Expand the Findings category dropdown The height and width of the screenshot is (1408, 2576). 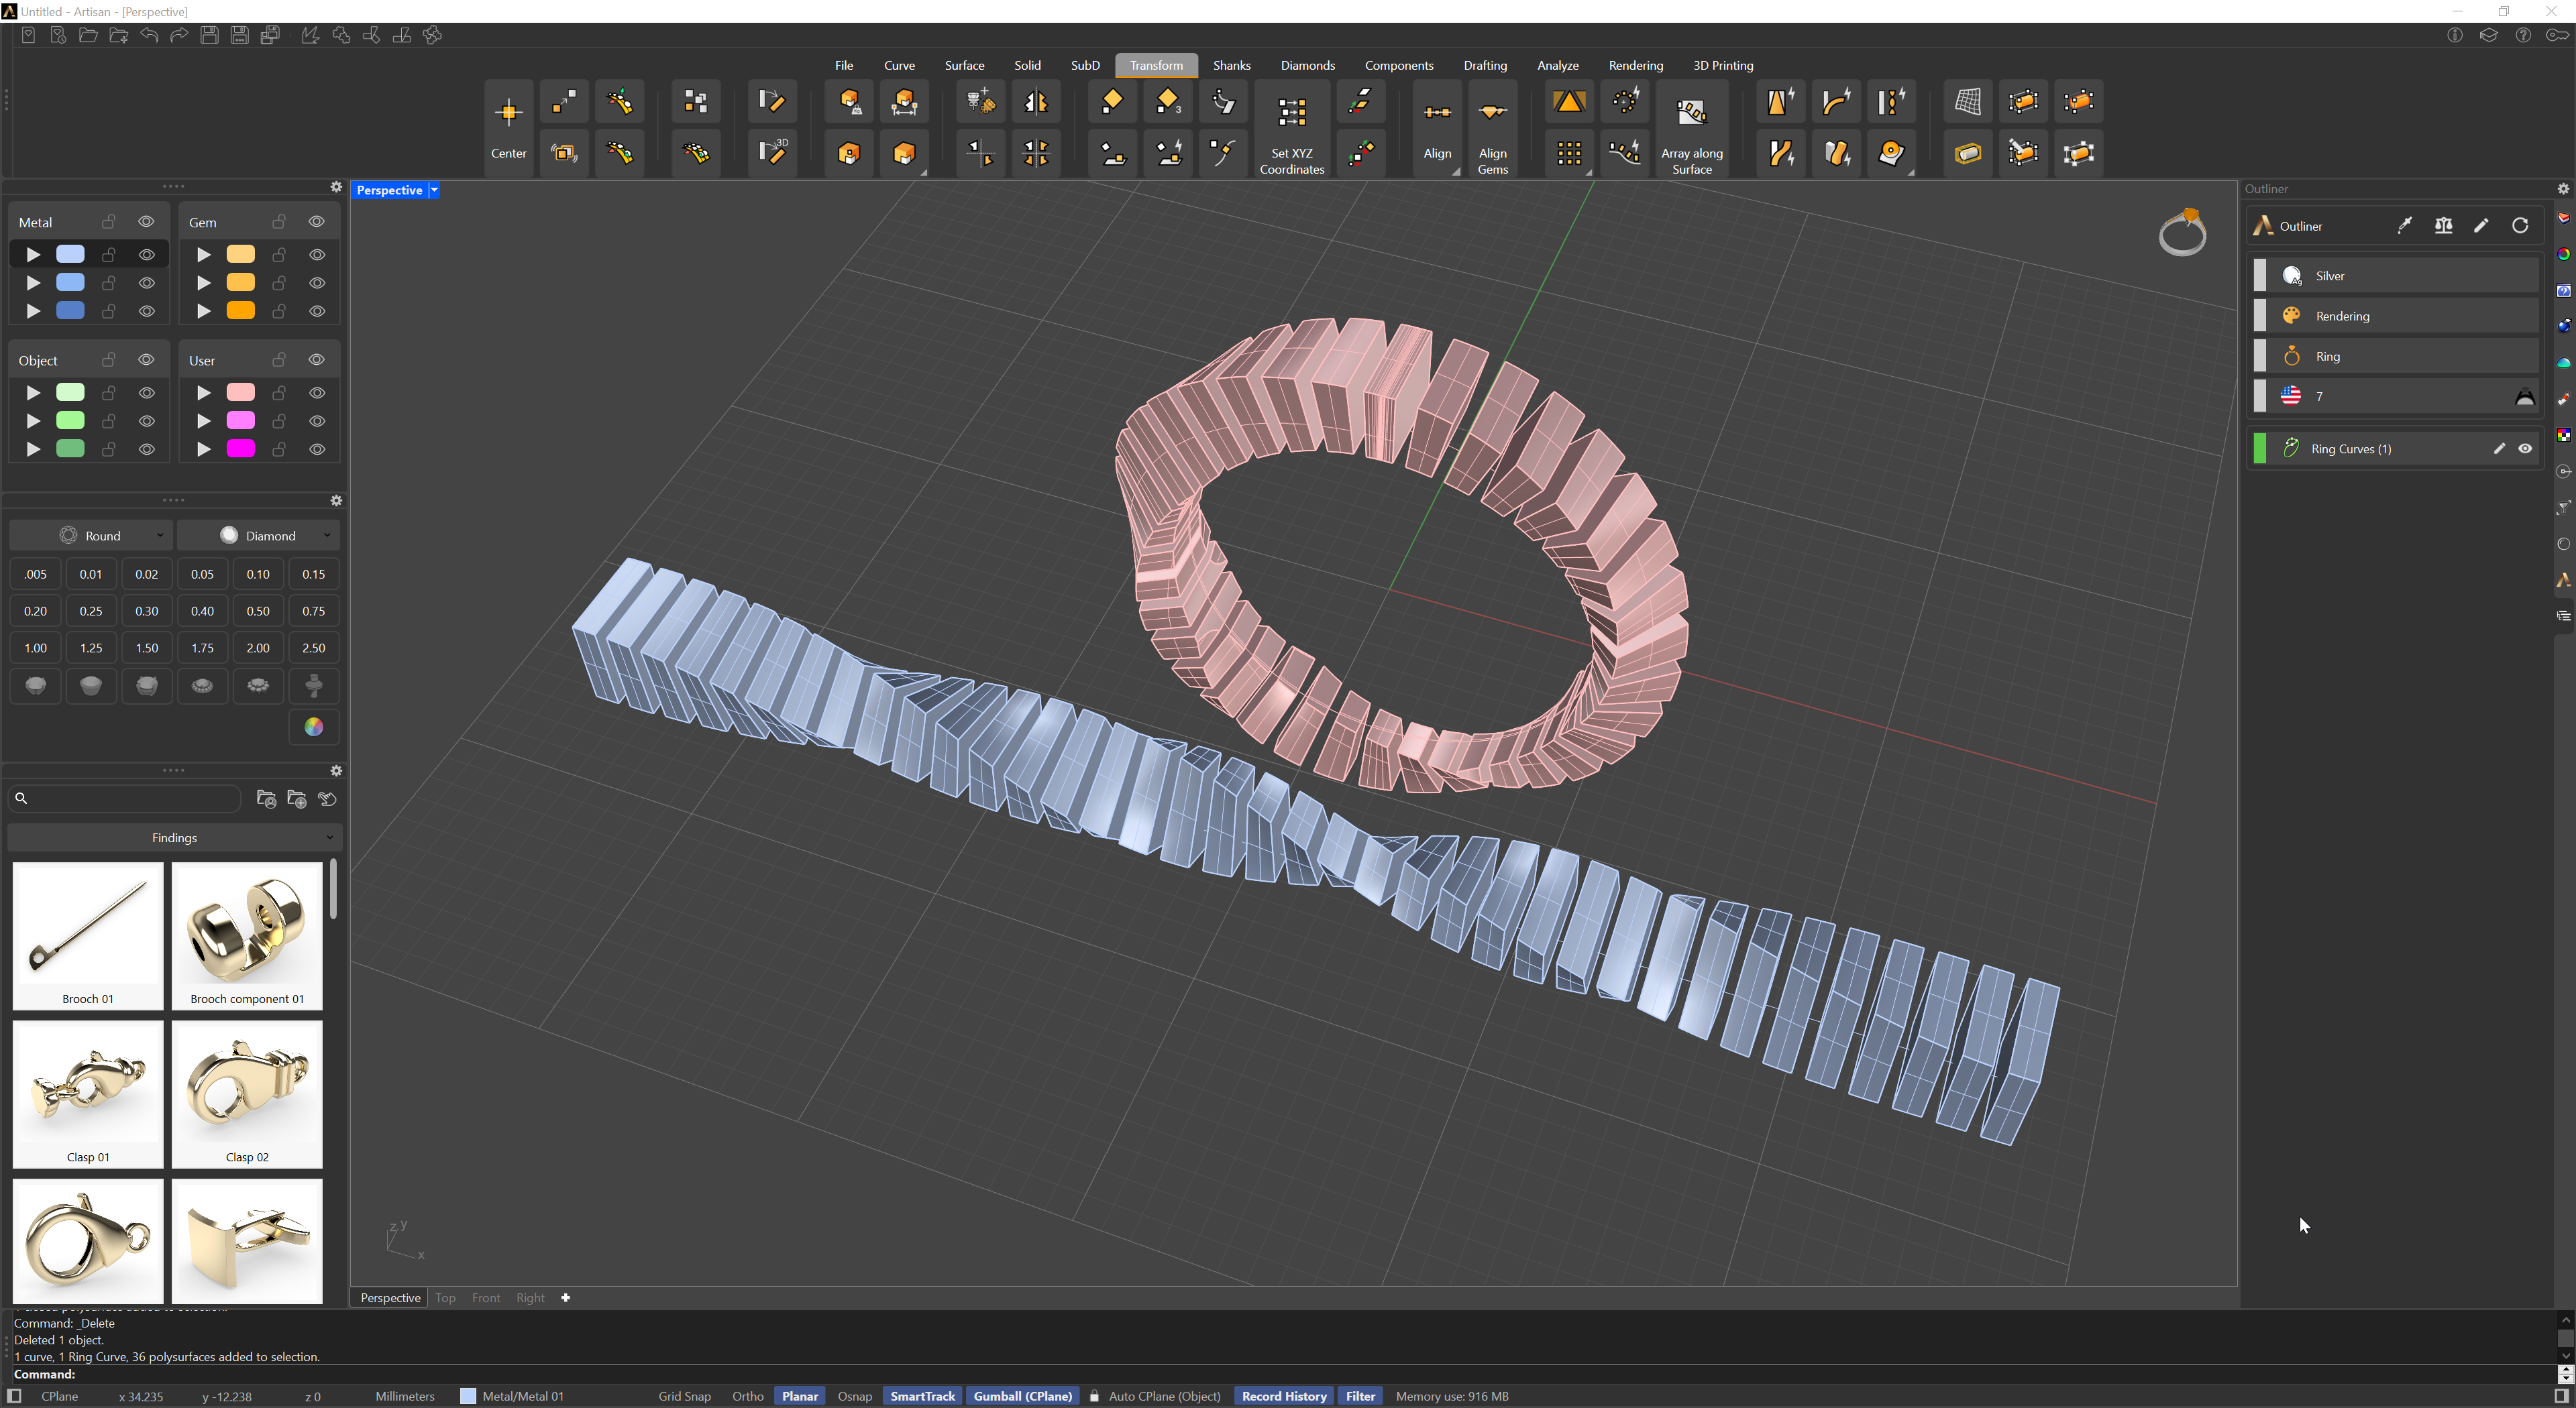174,837
